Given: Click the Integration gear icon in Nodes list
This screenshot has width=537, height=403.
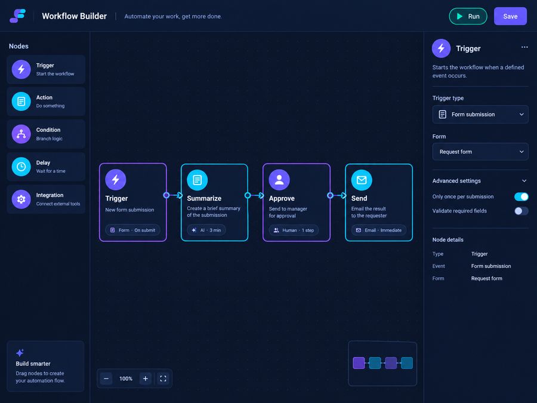Looking at the screenshot, I should coord(21,199).
